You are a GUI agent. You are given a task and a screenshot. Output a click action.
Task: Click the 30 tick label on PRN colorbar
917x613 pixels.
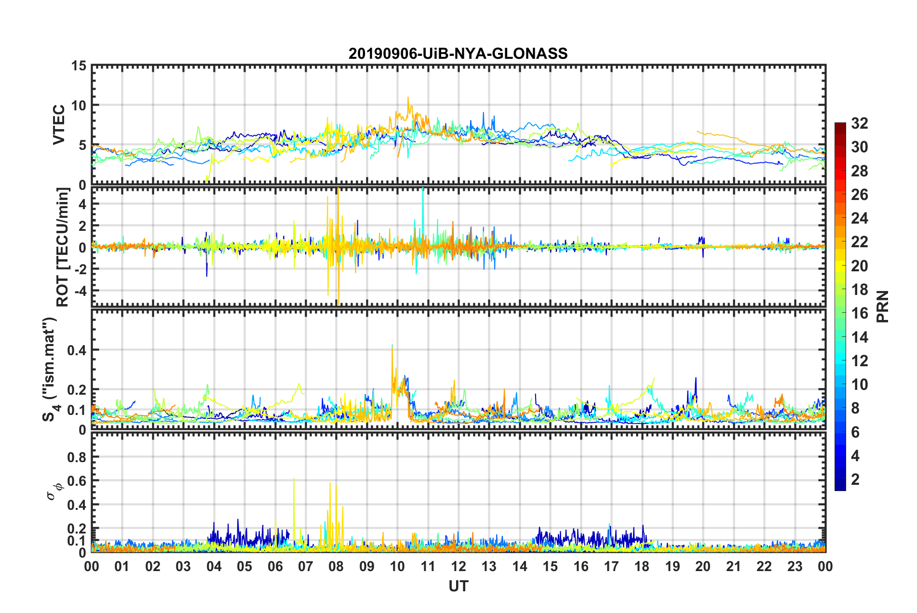[859, 147]
